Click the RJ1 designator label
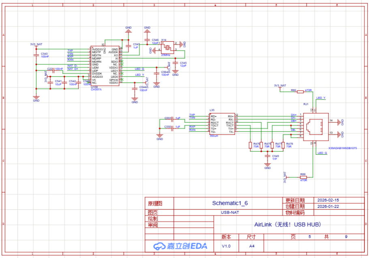This screenshot has height=258, width=369. [x=306, y=104]
